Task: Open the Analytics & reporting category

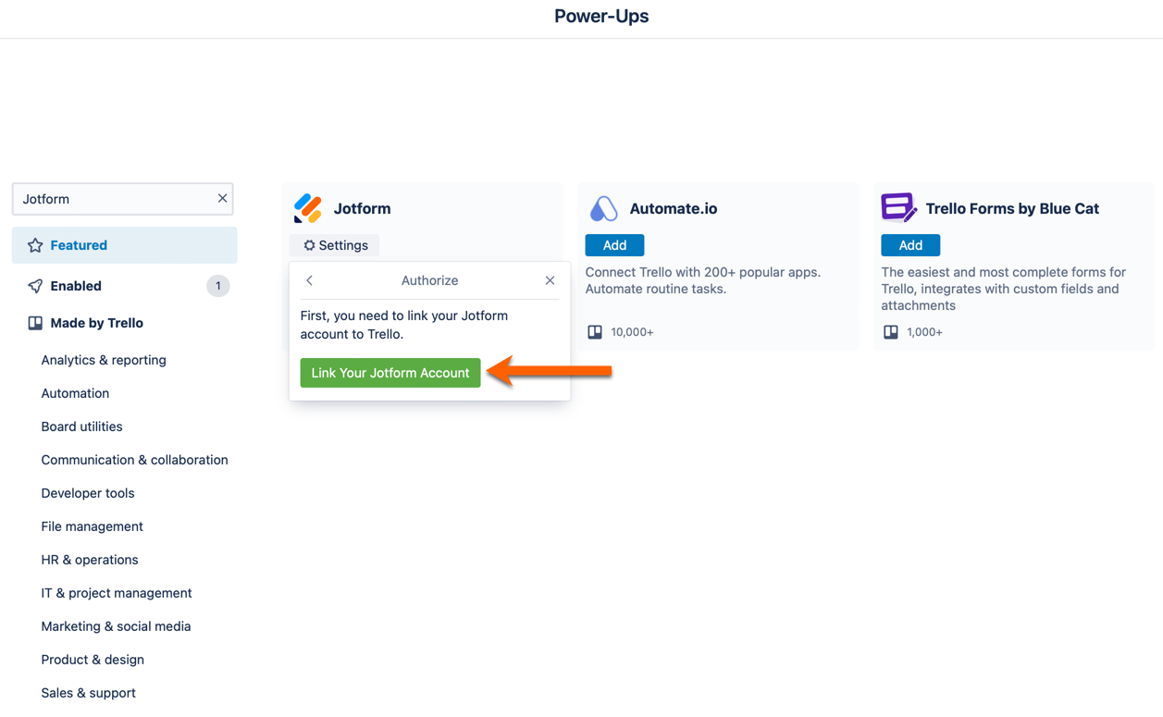Action: point(104,360)
